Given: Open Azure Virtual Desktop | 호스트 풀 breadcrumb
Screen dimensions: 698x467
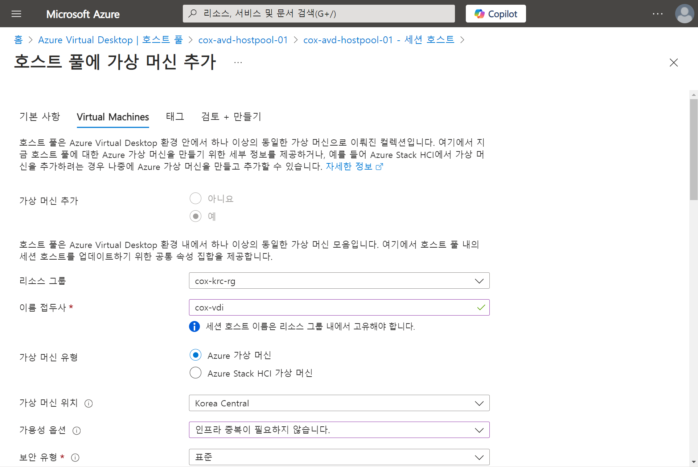Looking at the screenshot, I should [110, 40].
